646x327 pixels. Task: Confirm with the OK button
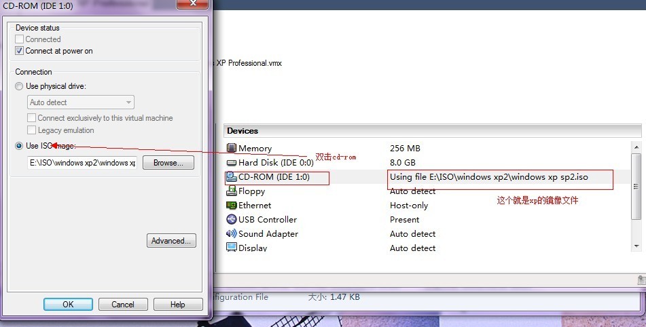(68, 305)
